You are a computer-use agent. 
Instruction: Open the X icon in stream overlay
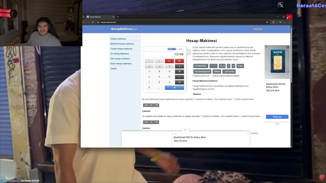[x=281, y=5]
